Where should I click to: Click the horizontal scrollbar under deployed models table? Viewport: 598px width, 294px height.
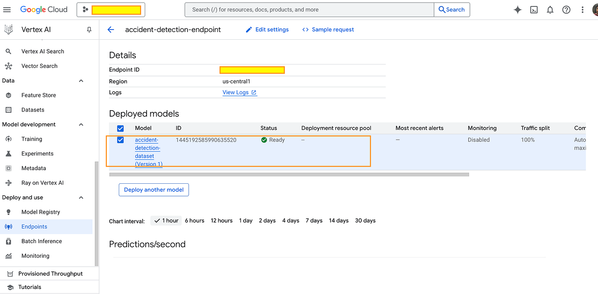pyautogui.click(x=289, y=174)
